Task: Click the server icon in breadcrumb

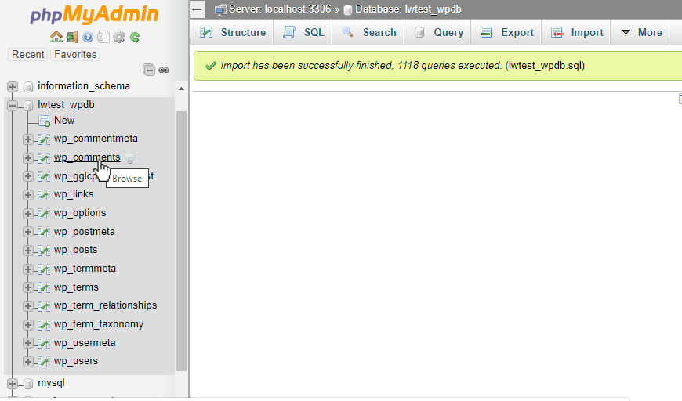Action: pos(220,9)
